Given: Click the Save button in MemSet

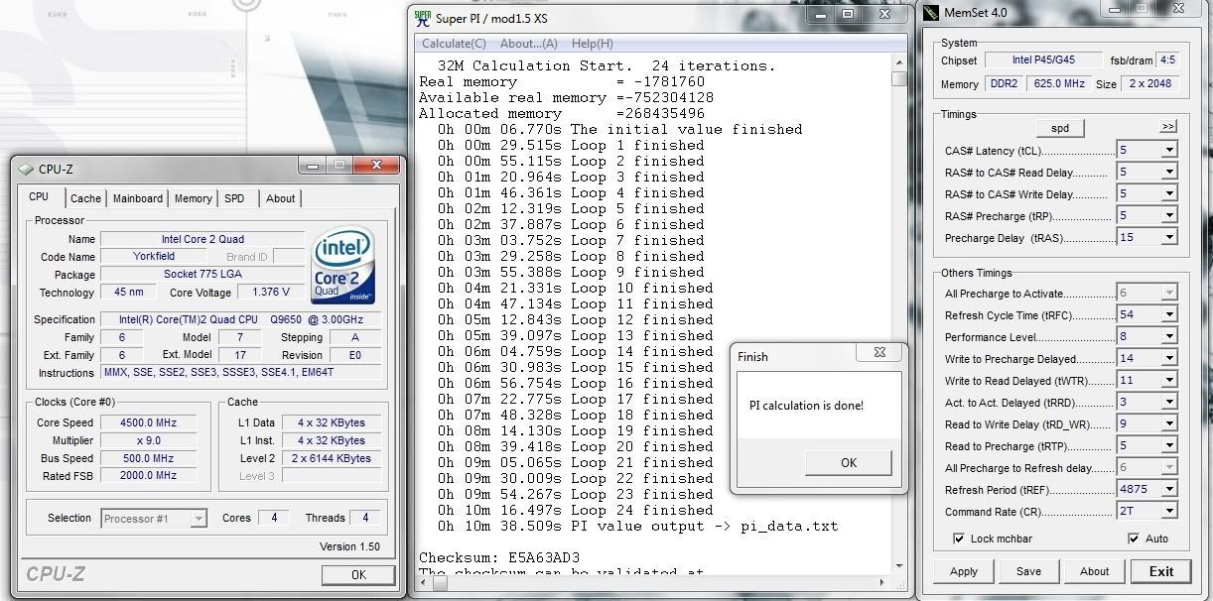Looking at the screenshot, I should (1029, 571).
